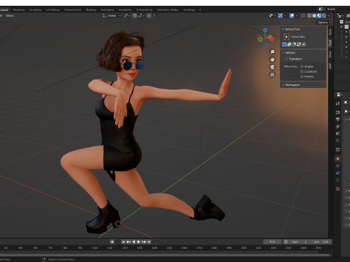Collapse the Transform subpanel
Screen dimensions: 350x262
point(287,59)
